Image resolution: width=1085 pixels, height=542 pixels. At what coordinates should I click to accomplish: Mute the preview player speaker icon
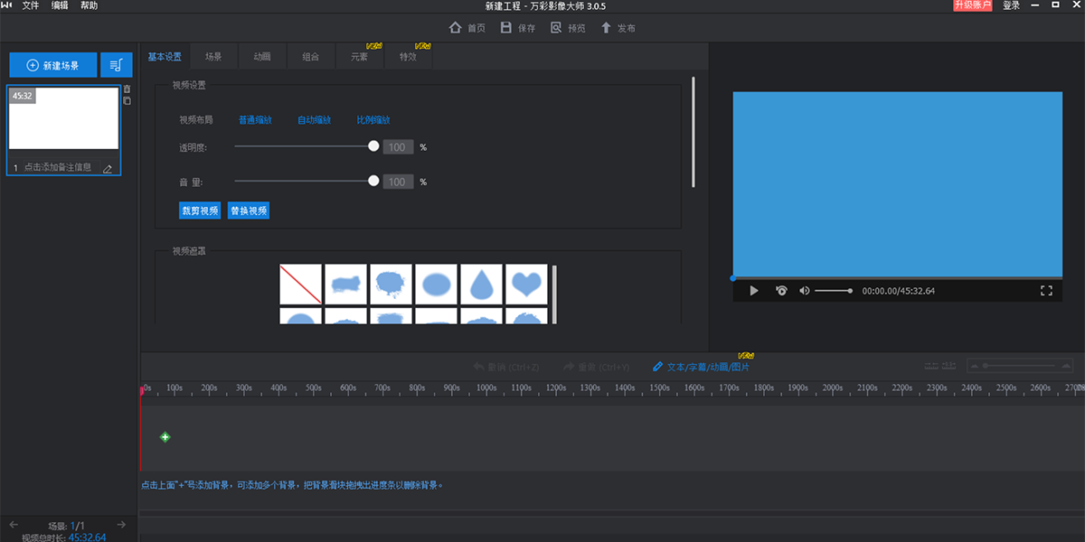[x=805, y=291]
